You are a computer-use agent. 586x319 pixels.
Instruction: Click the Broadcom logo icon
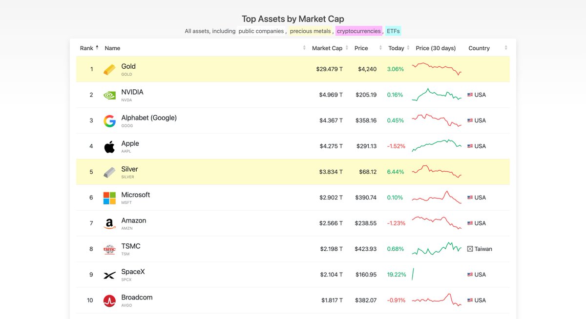coord(109,301)
